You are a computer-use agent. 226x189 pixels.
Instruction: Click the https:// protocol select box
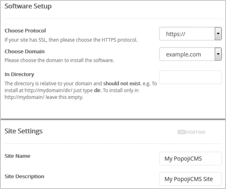click(190, 34)
